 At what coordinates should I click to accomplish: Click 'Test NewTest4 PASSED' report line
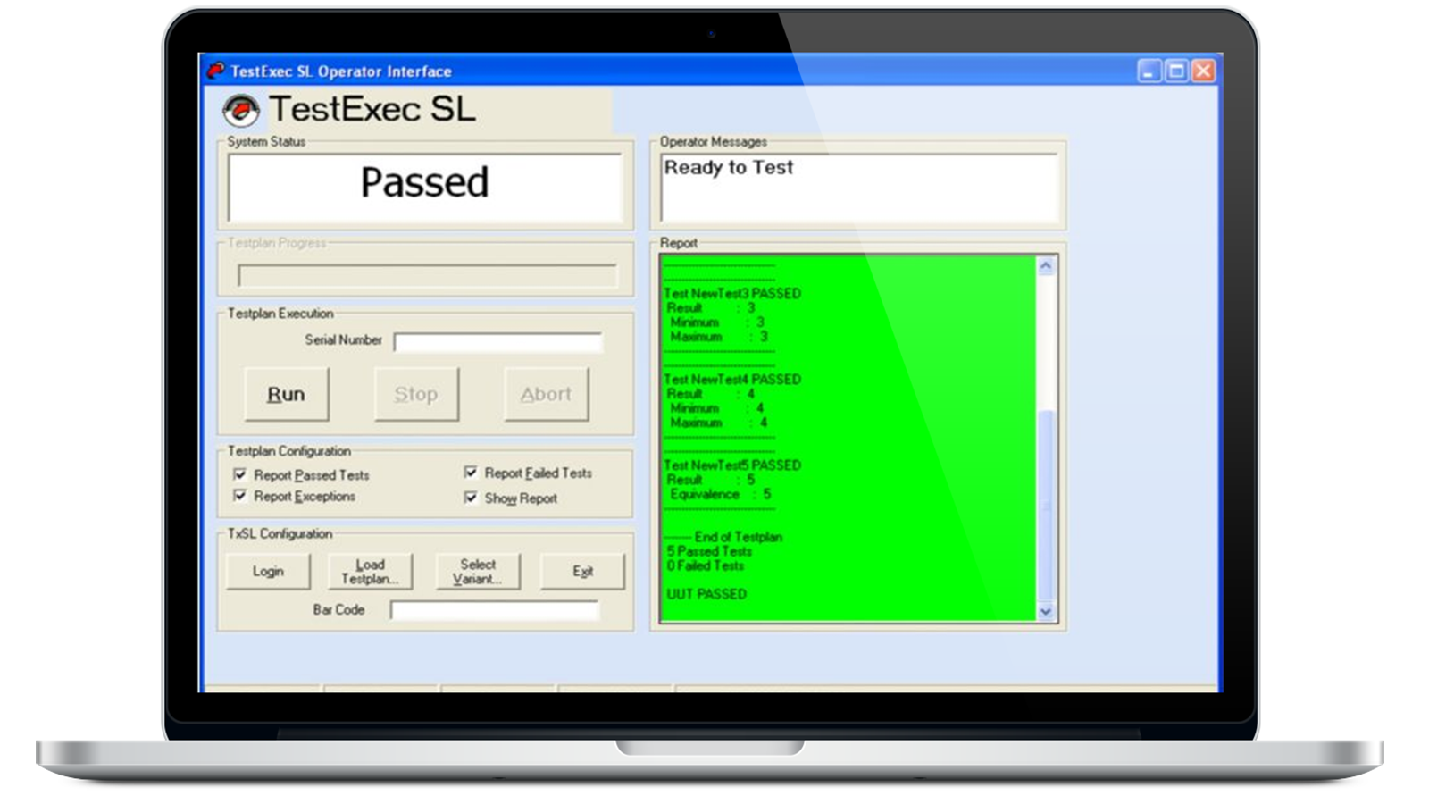click(x=732, y=379)
